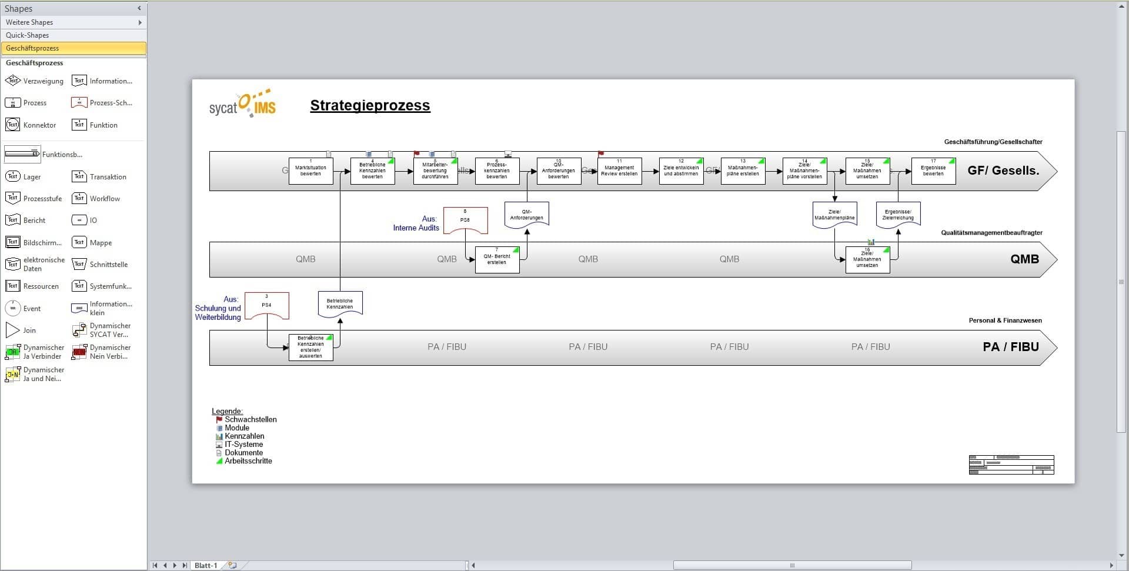Click the Management Review erstellen process box
Image resolution: width=1129 pixels, height=571 pixels.
pyautogui.click(x=619, y=171)
